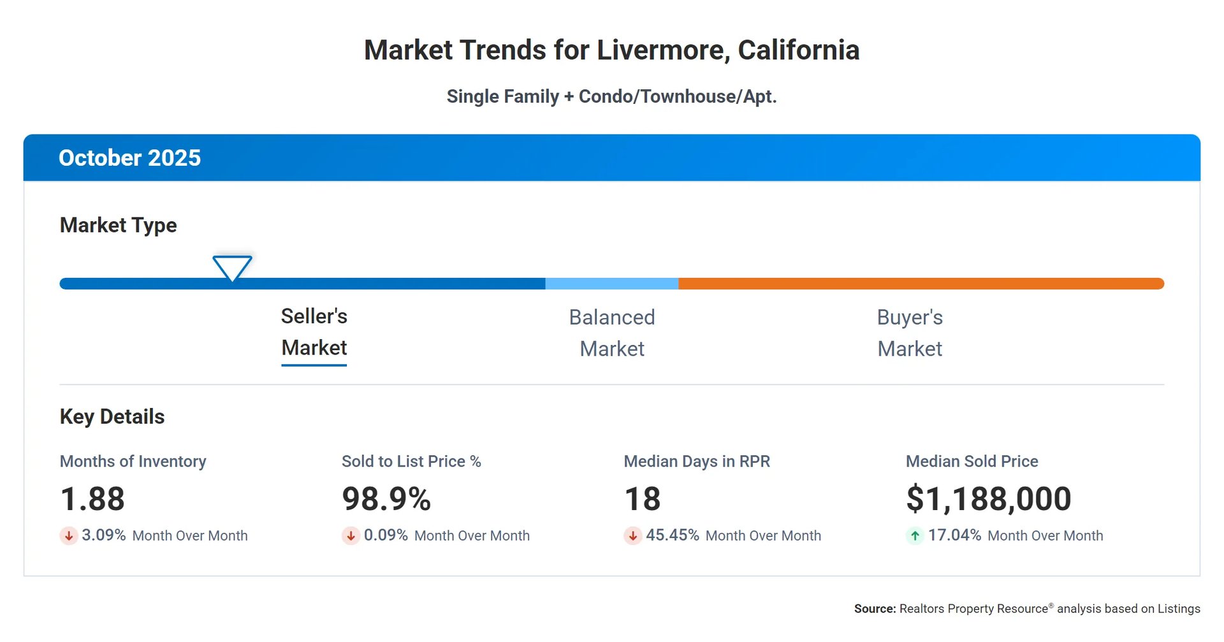This screenshot has height=642, width=1224.
Task: Select the Buyer's Market label
Action: point(910,333)
